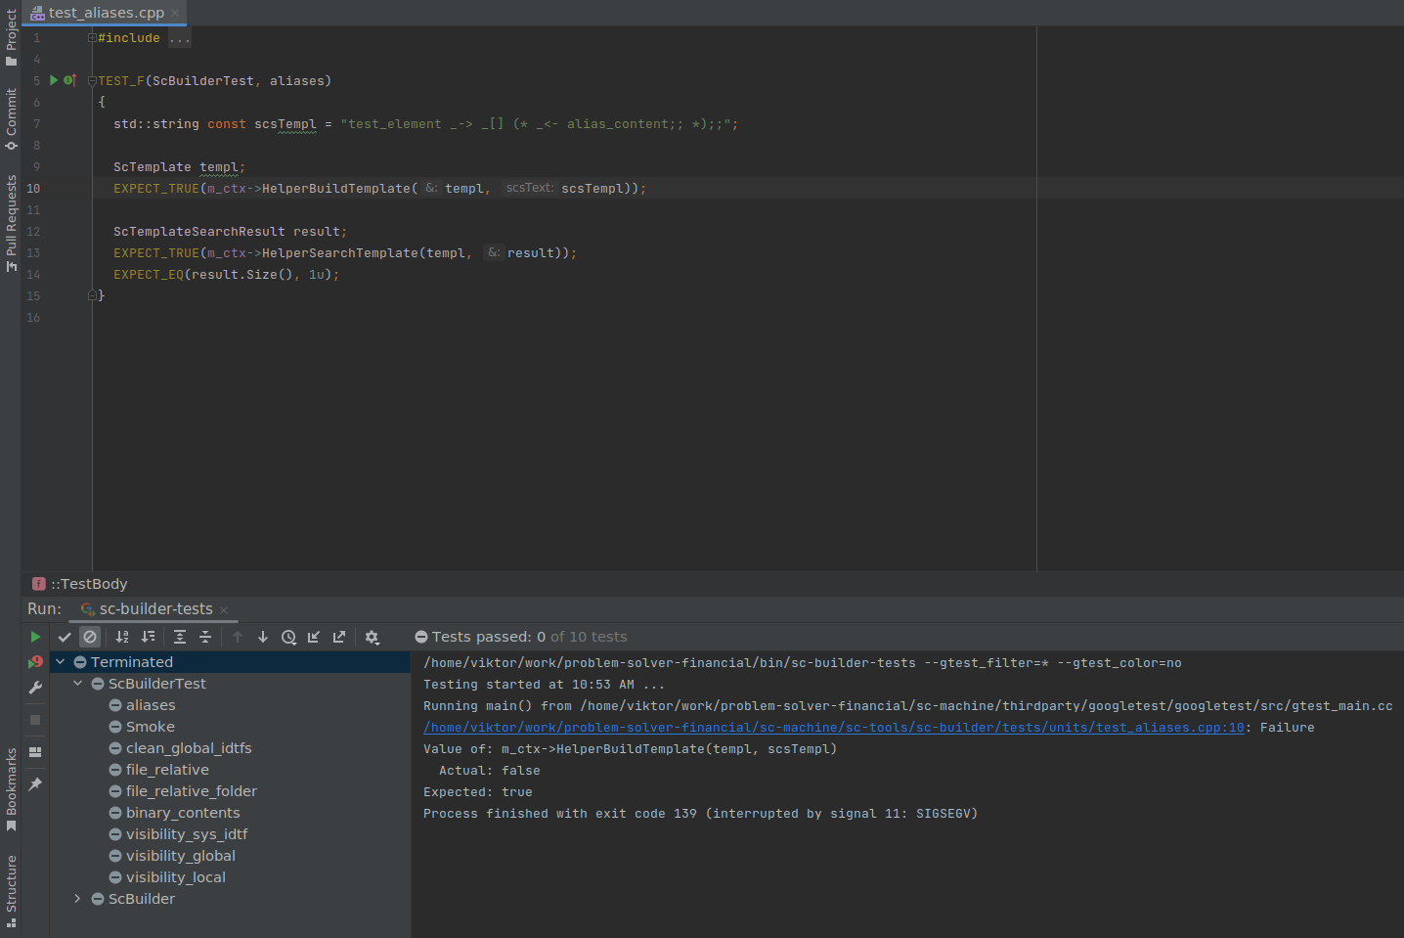Image resolution: width=1404 pixels, height=938 pixels.
Task: Expand all test nodes
Action: click(x=180, y=637)
